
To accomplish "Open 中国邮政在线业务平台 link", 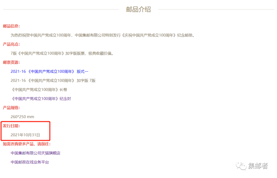I will click(x=30, y=162).
